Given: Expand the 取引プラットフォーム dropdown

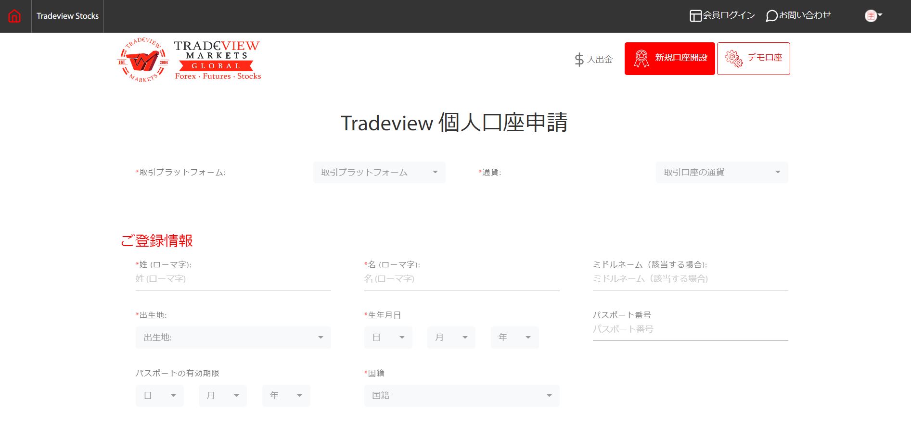Looking at the screenshot, I should (x=379, y=173).
